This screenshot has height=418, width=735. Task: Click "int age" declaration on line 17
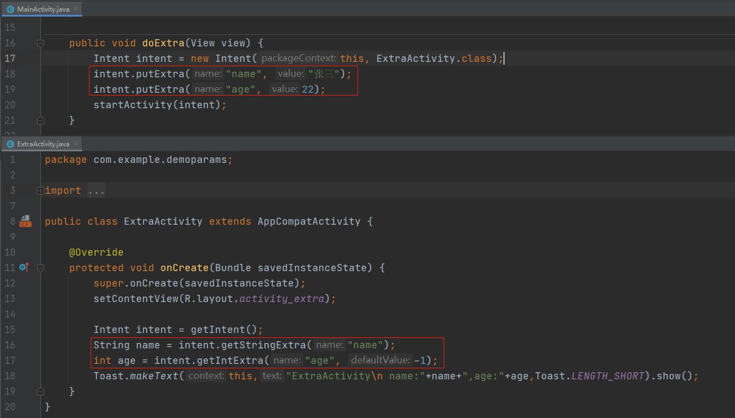(x=114, y=361)
